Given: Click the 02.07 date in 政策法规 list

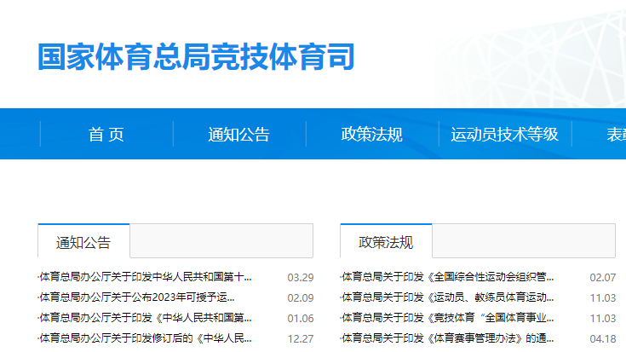Looking at the screenshot, I should pyautogui.click(x=602, y=277).
